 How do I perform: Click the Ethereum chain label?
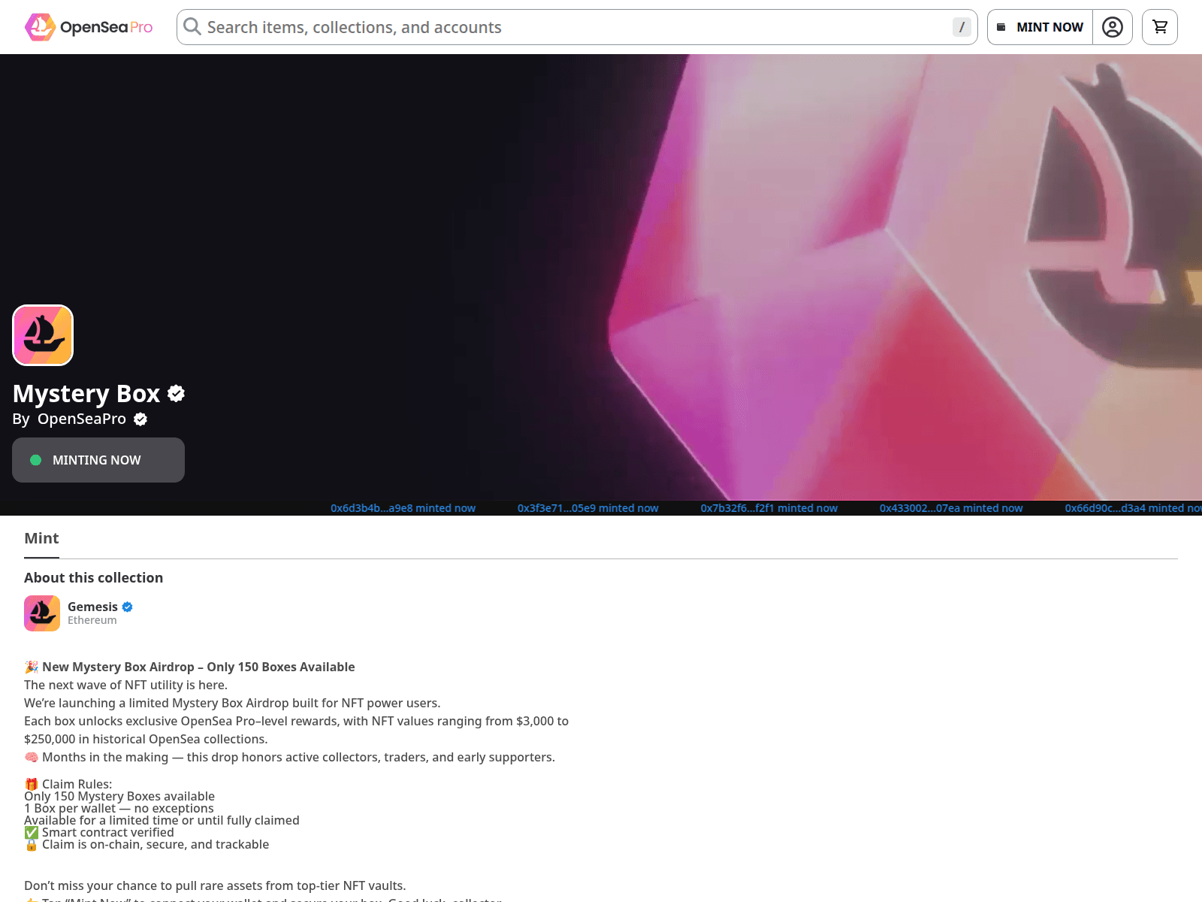pos(92,620)
